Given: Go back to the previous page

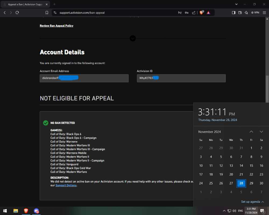Looking at the screenshot, I should [x=5, y=13].
